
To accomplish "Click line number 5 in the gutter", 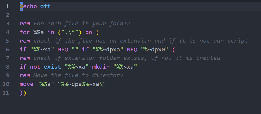I will [7, 41].
